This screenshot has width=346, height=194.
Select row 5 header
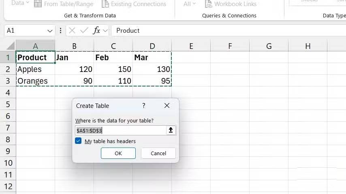[8, 104]
